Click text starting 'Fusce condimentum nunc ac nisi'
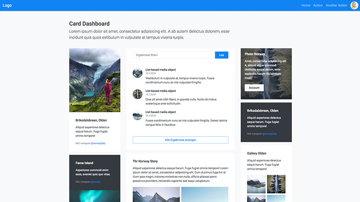Image resolution: width=360 pixels, height=202 pixels. pos(186,122)
